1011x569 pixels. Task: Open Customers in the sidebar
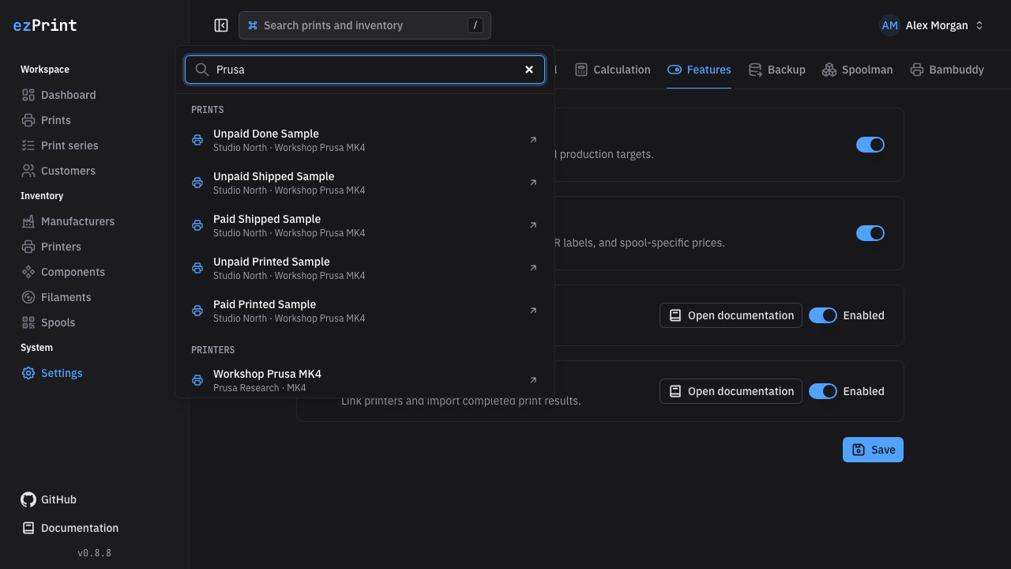tap(95, 171)
